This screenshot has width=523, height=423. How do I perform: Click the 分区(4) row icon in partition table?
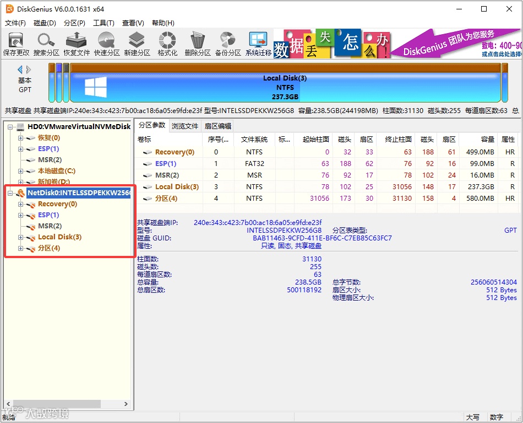coord(148,199)
